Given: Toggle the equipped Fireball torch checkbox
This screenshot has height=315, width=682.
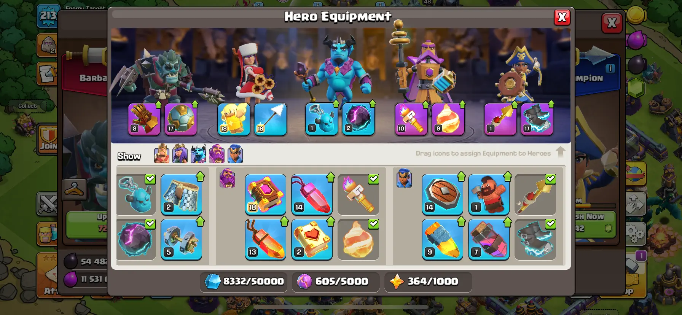Looking at the screenshot, I should pyautogui.click(x=374, y=179).
